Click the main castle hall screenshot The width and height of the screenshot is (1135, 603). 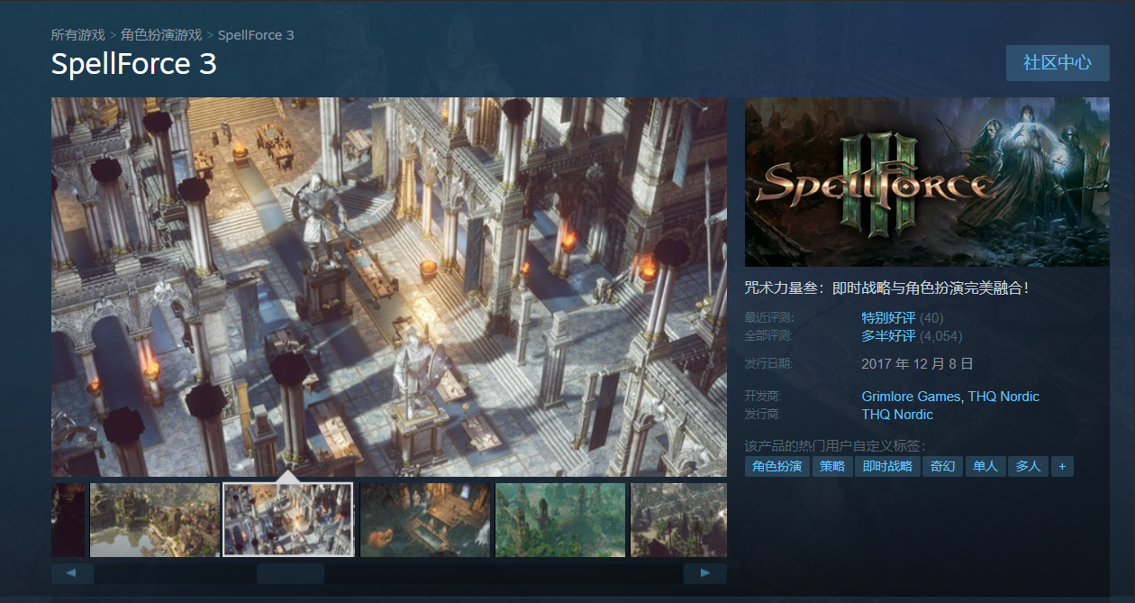(x=389, y=287)
